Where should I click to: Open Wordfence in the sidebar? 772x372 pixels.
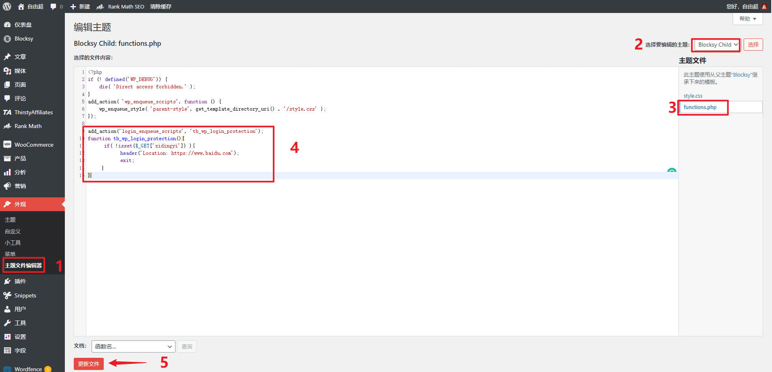[x=28, y=369]
